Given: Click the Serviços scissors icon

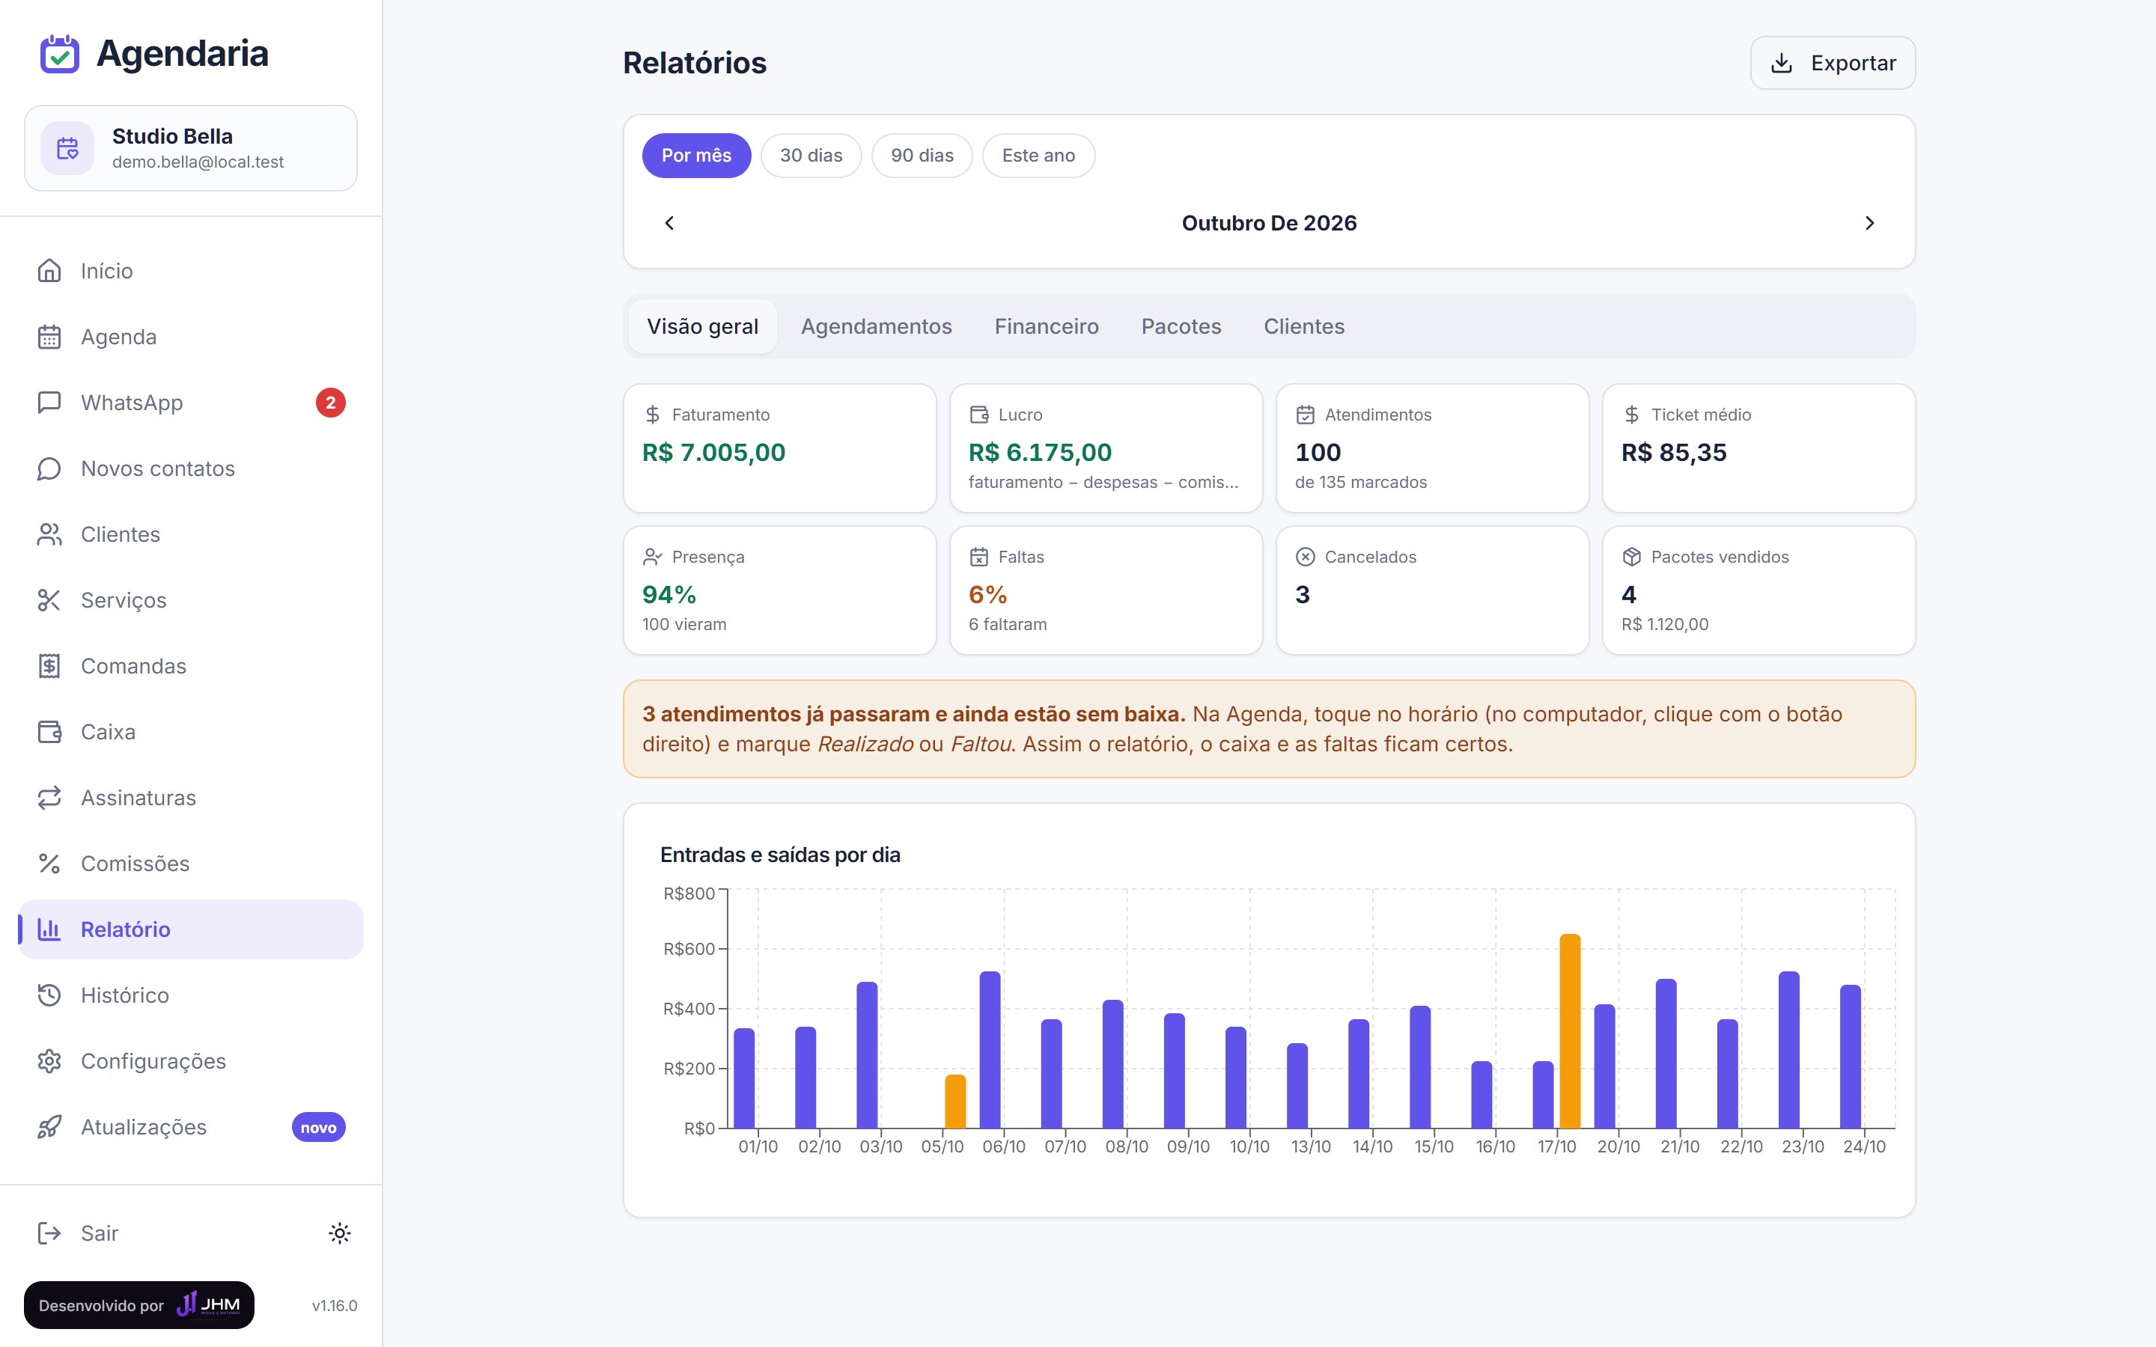Looking at the screenshot, I should click(x=49, y=600).
